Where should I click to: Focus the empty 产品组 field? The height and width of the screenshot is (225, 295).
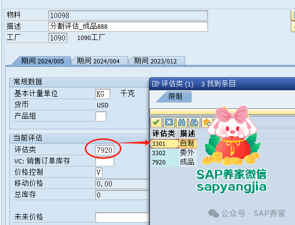(101, 116)
